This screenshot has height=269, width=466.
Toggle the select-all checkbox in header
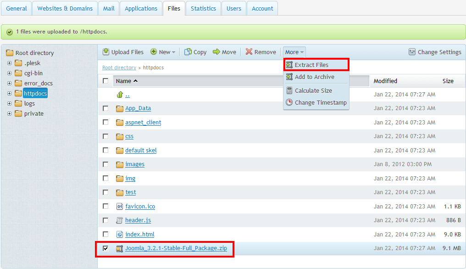tap(106, 81)
